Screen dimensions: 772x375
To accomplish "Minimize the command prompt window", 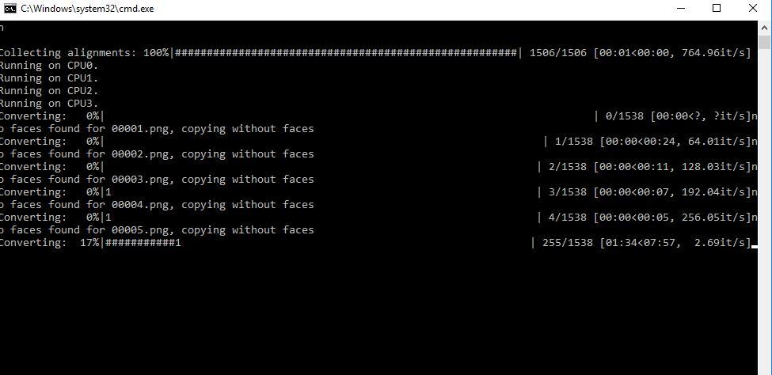I will tap(682, 9).
